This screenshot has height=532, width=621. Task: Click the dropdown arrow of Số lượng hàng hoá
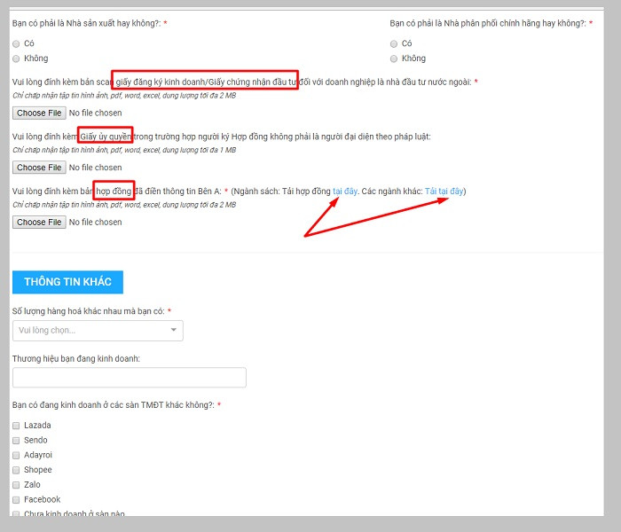(173, 331)
